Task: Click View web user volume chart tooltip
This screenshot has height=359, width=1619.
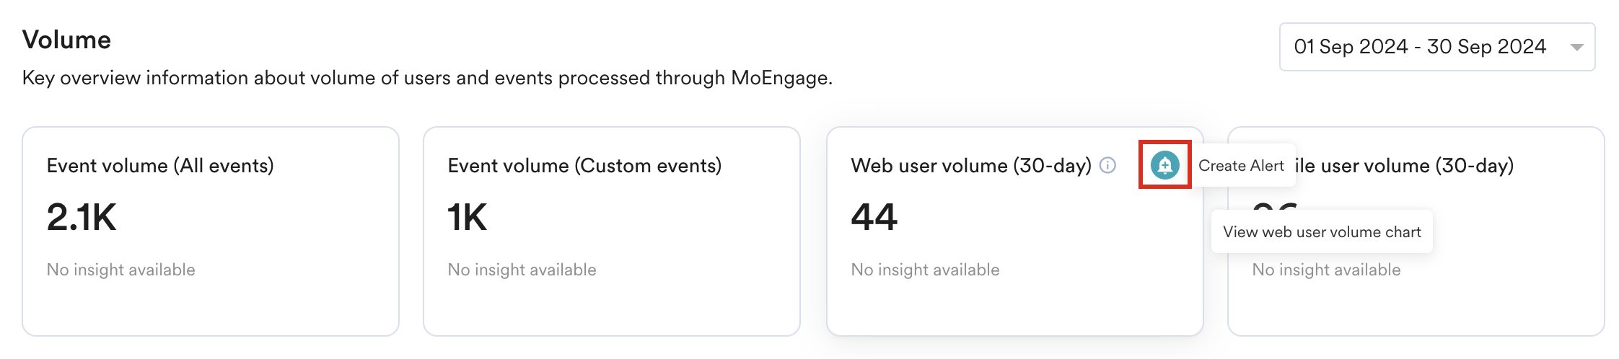Action: [1322, 232]
